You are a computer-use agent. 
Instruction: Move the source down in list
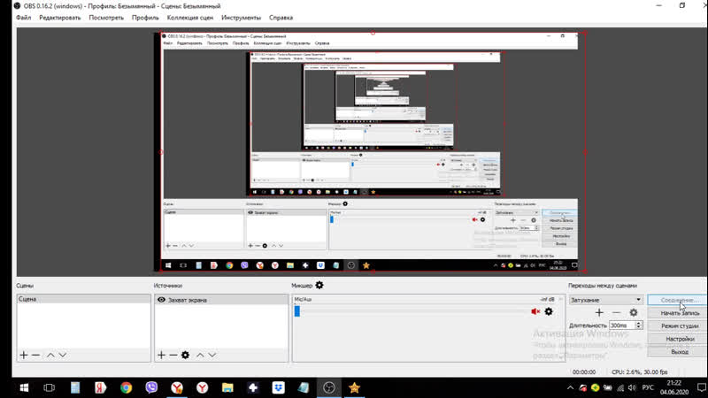point(212,355)
